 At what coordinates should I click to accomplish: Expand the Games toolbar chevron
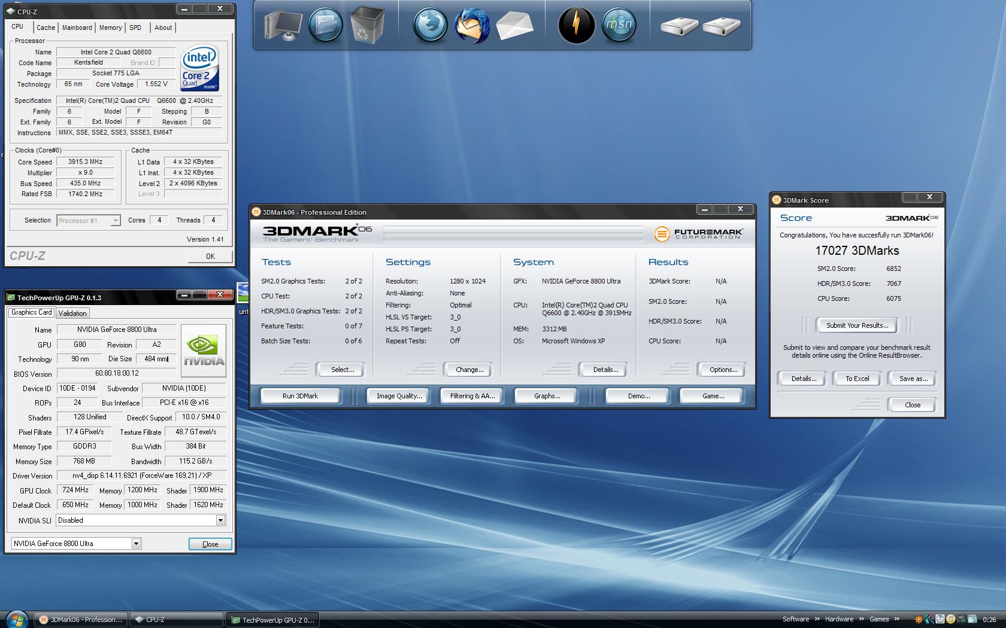(x=896, y=620)
